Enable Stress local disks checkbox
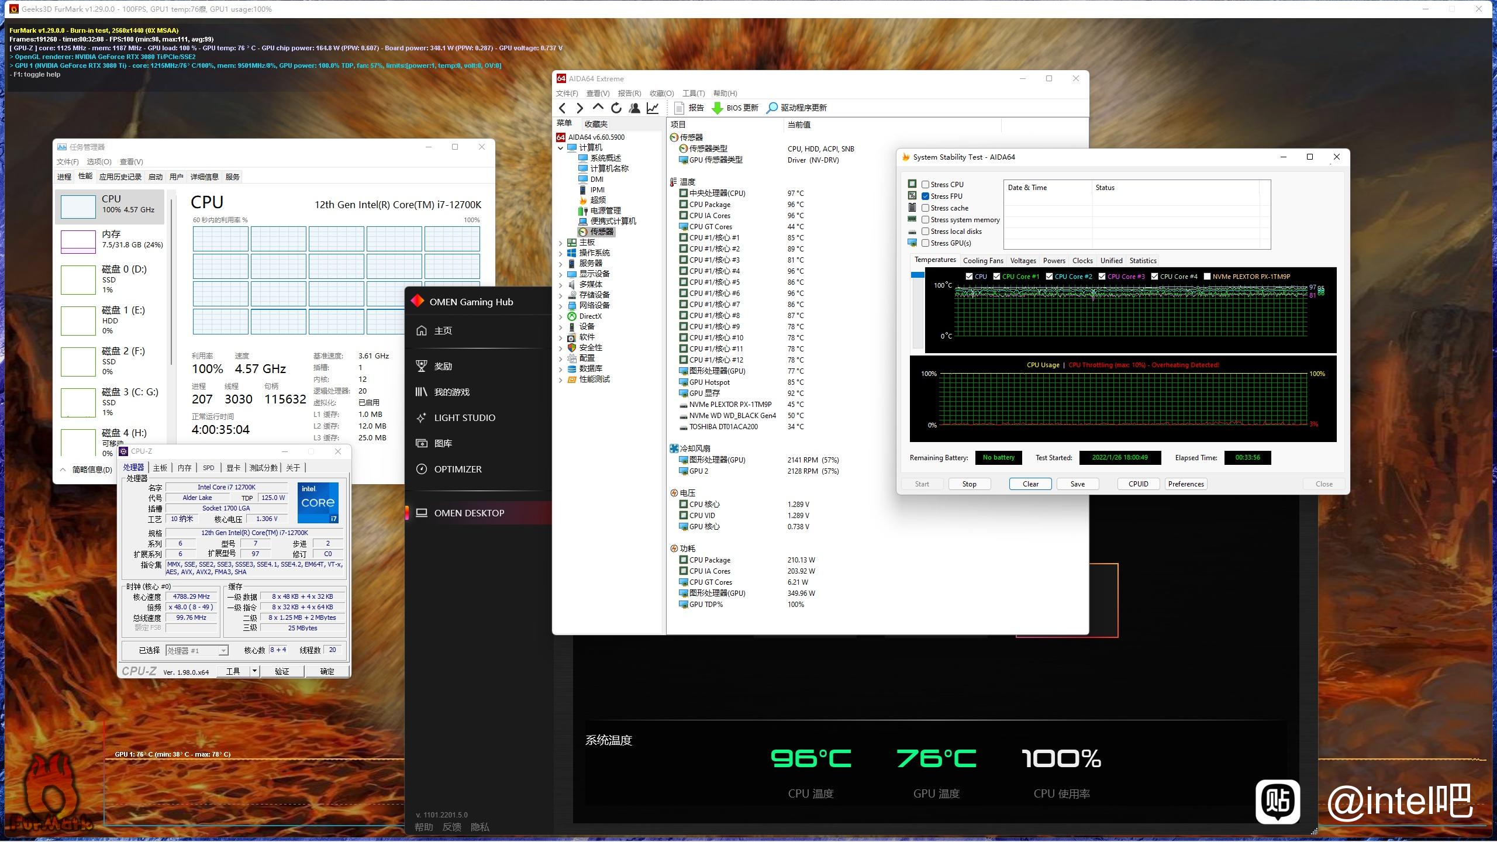Image resolution: width=1497 pixels, height=842 pixels. point(925,231)
